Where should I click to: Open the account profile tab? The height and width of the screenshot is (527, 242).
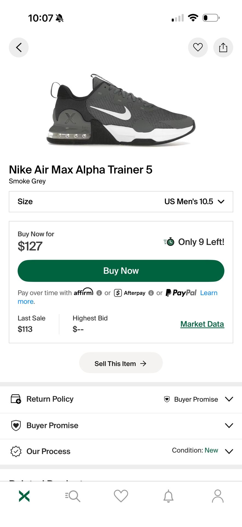click(218, 496)
